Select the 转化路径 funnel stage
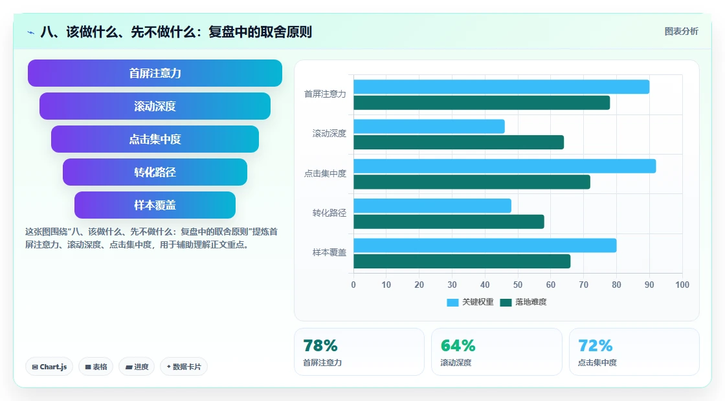Image resolution: width=725 pixels, height=401 pixels. click(x=155, y=172)
